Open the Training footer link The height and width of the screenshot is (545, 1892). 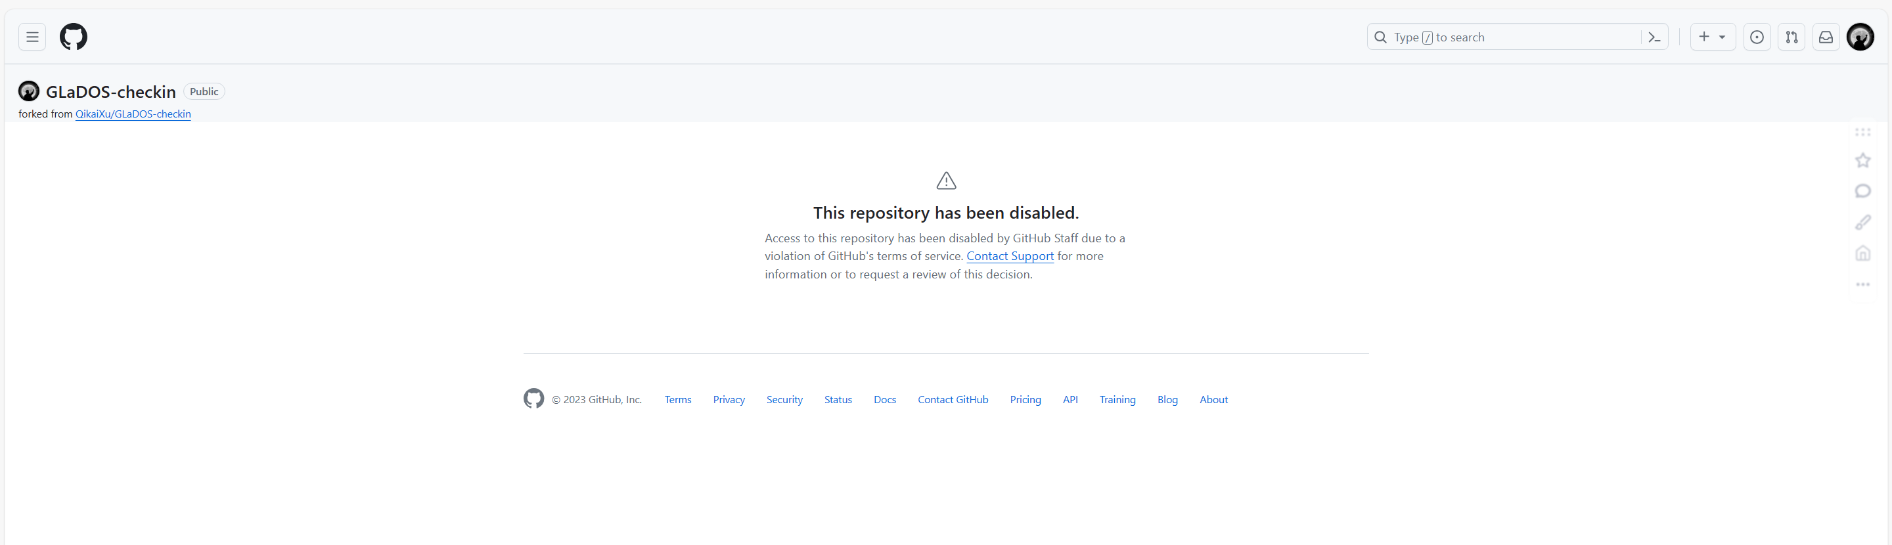pos(1117,400)
